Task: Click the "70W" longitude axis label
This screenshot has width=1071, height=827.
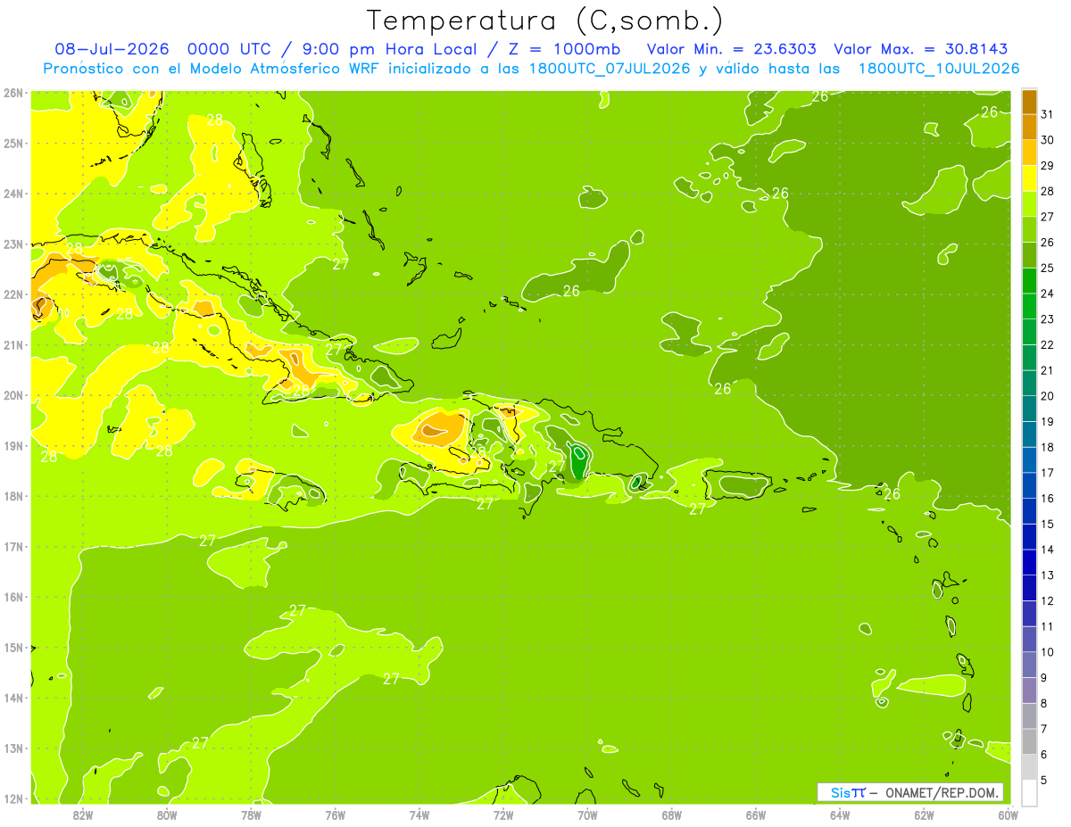Action: 587,815
